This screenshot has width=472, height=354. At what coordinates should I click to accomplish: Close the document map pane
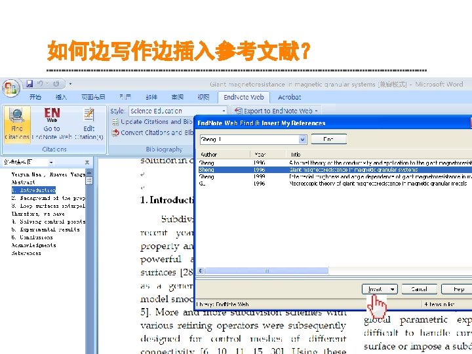click(87, 163)
